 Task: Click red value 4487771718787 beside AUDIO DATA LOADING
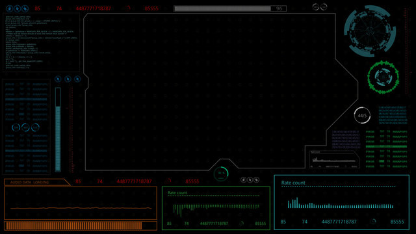[x=135, y=181]
